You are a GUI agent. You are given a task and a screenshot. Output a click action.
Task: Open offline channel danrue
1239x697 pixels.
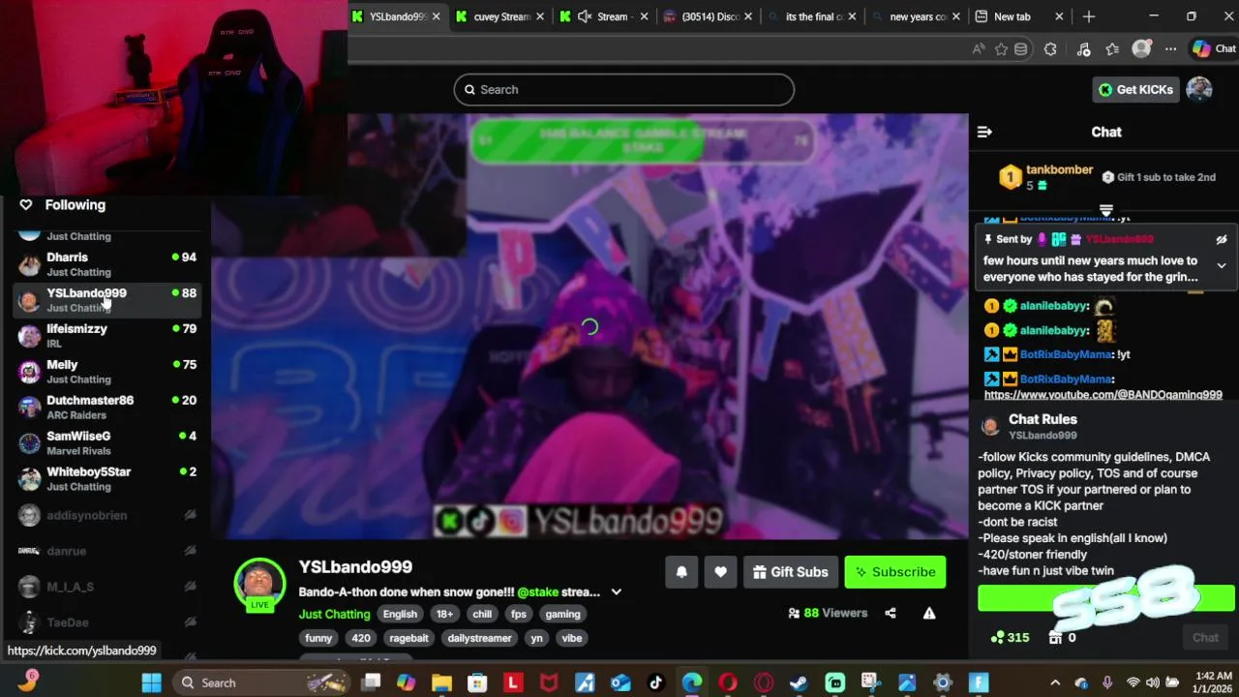tap(106, 551)
